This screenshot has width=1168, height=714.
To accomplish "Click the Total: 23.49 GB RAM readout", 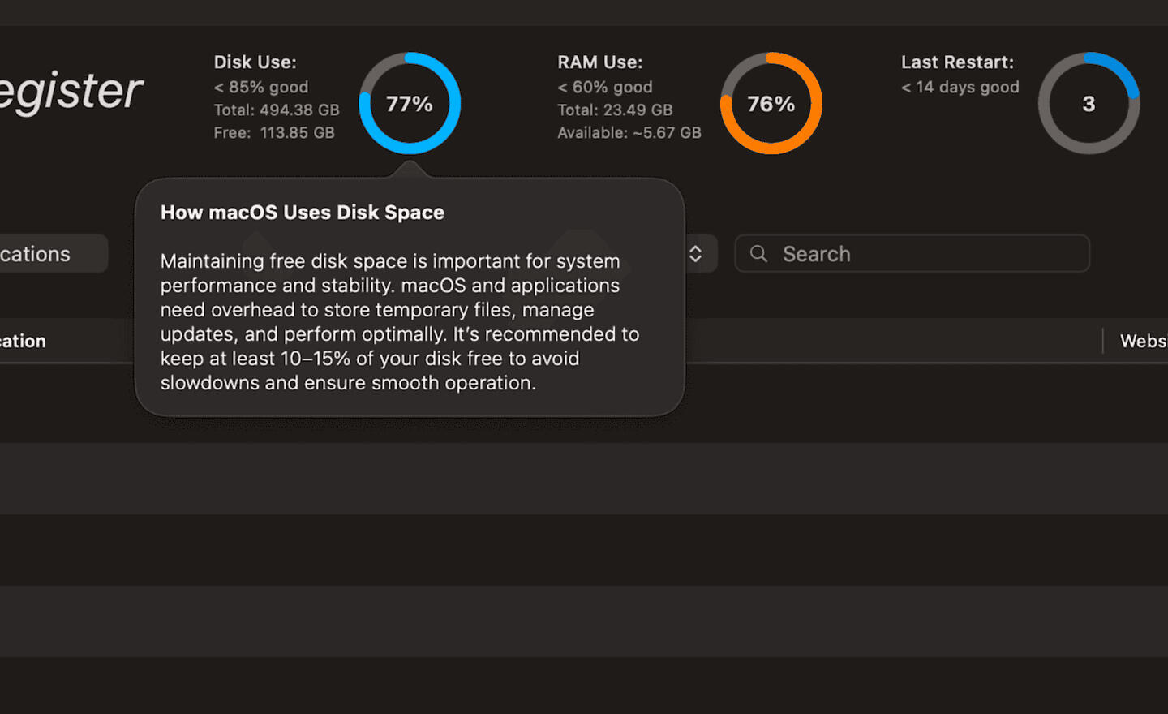I will click(615, 110).
